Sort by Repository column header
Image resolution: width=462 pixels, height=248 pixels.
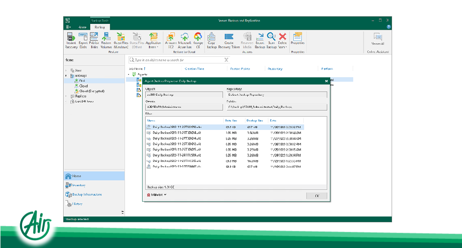pyautogui.click(x=275, y=69)
